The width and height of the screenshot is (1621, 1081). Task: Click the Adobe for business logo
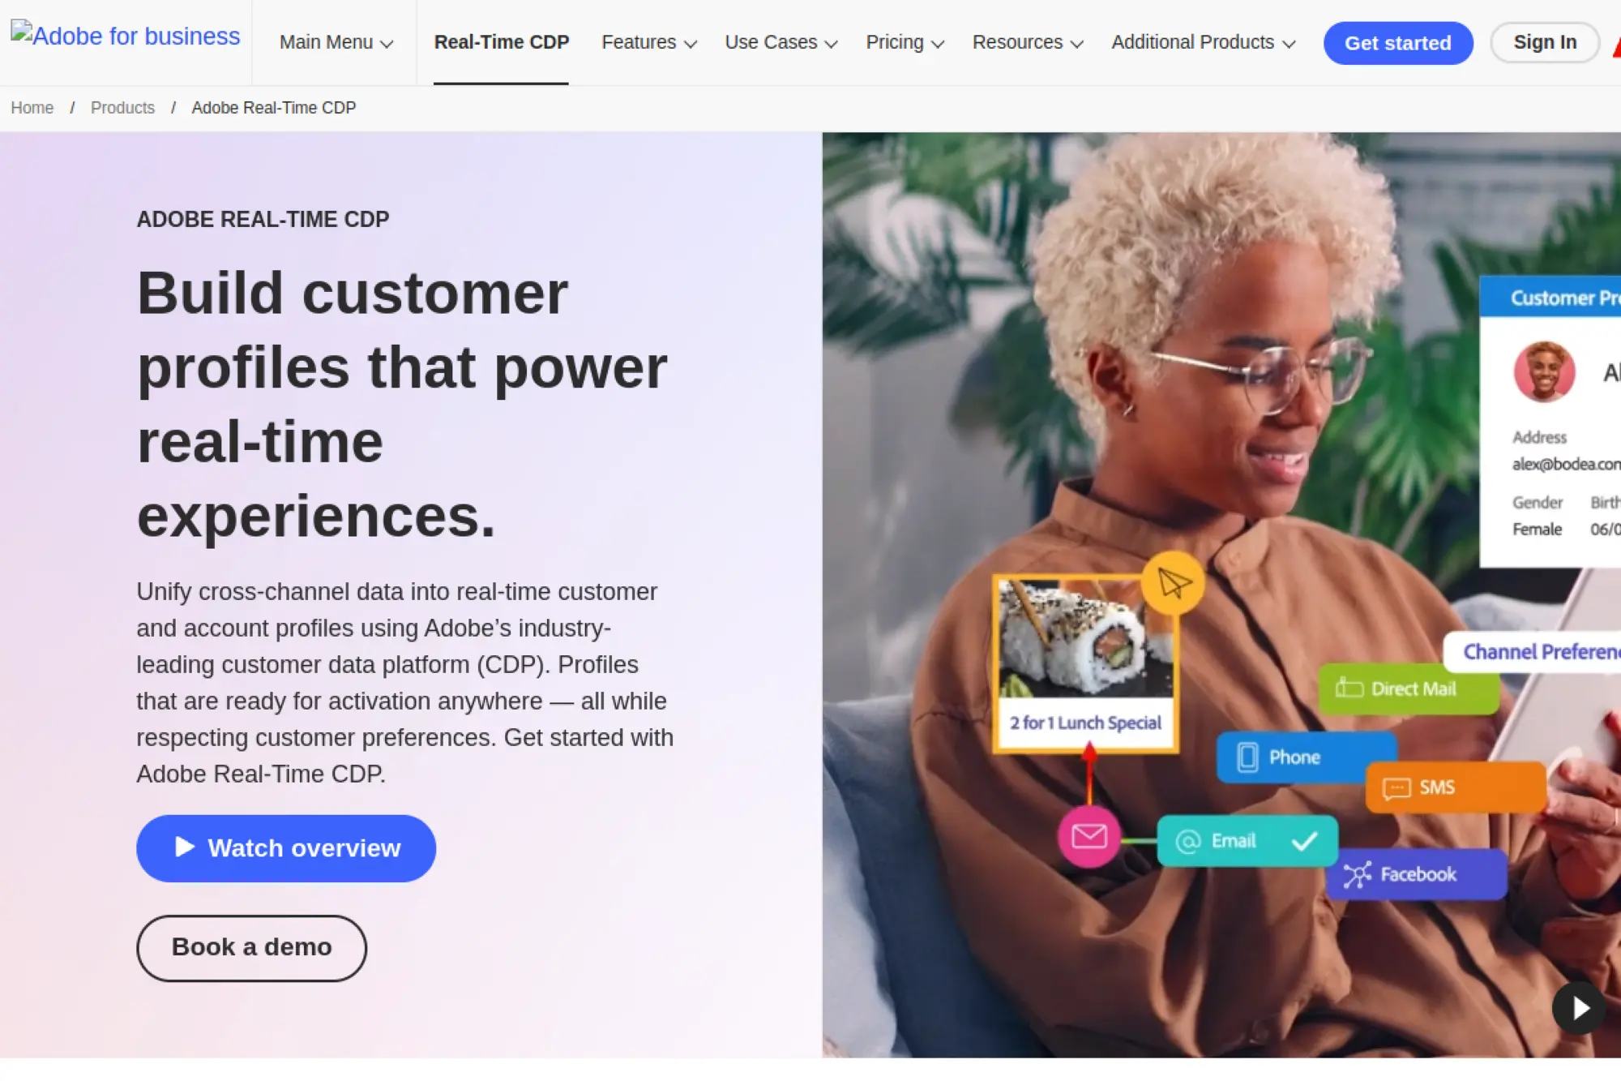coord(126,36)
